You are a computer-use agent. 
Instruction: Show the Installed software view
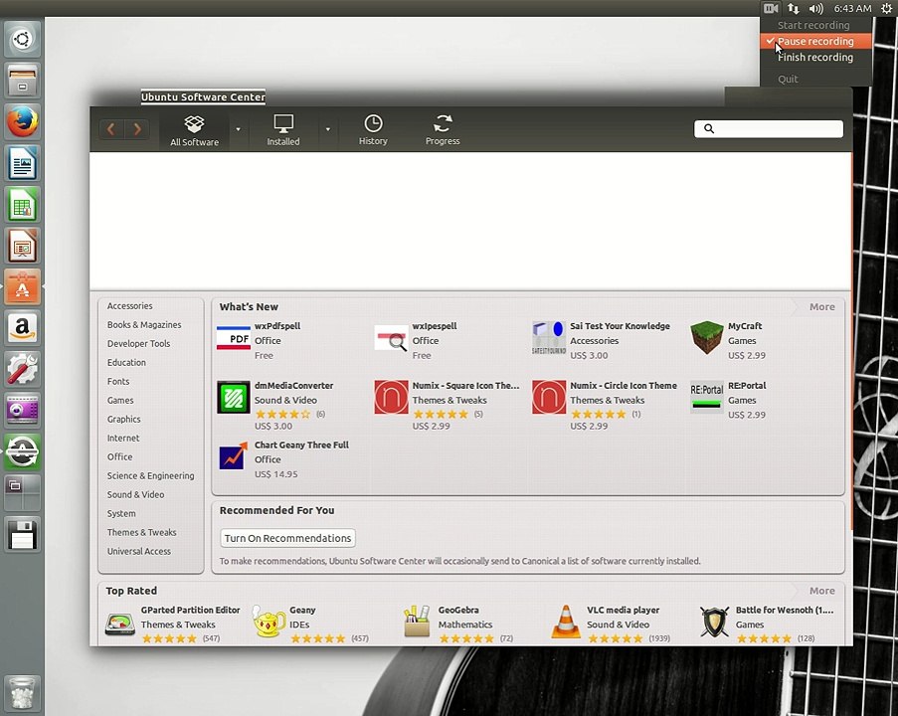click(282, 130)
